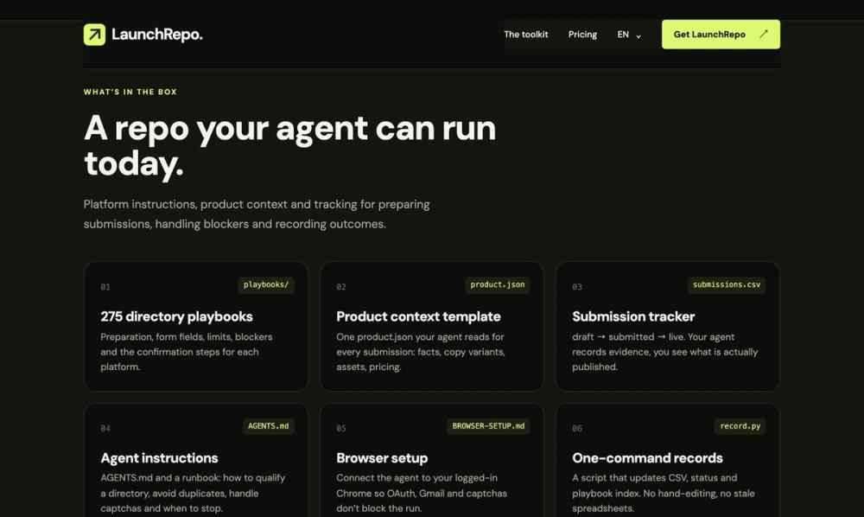The width and height of the screenshot is (864, 517).
Task: Click the arrow icon in Get LaunchRepo button
Action: point(763,35)
